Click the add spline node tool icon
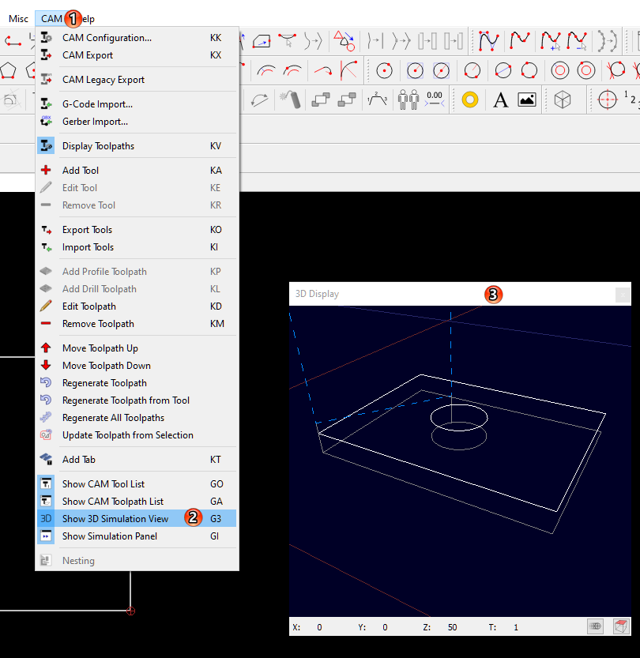 click(551, 41)
